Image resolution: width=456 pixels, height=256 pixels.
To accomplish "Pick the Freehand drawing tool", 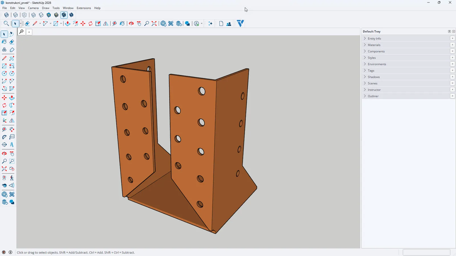I will 12,58.
